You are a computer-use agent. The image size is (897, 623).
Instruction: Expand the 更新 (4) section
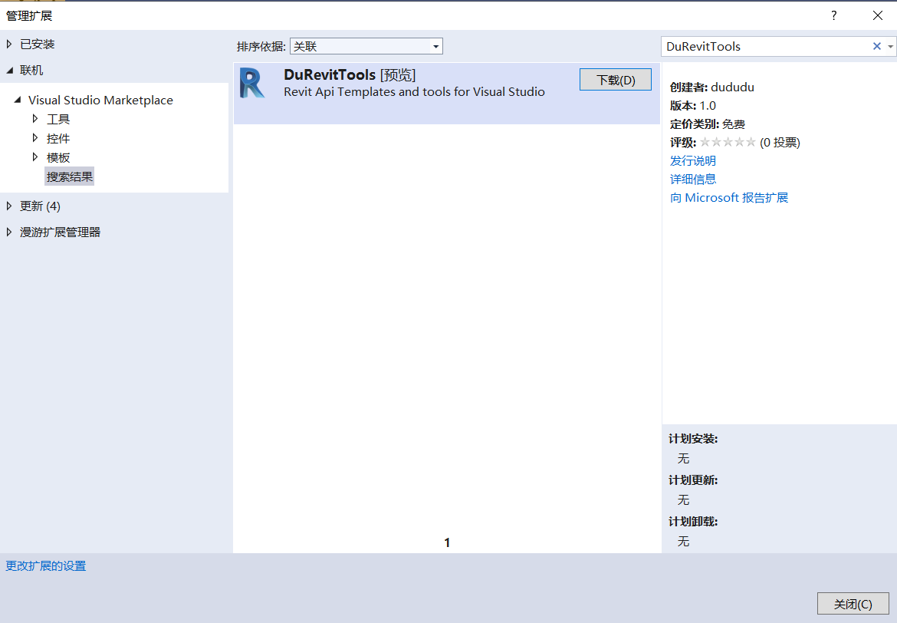8,206
